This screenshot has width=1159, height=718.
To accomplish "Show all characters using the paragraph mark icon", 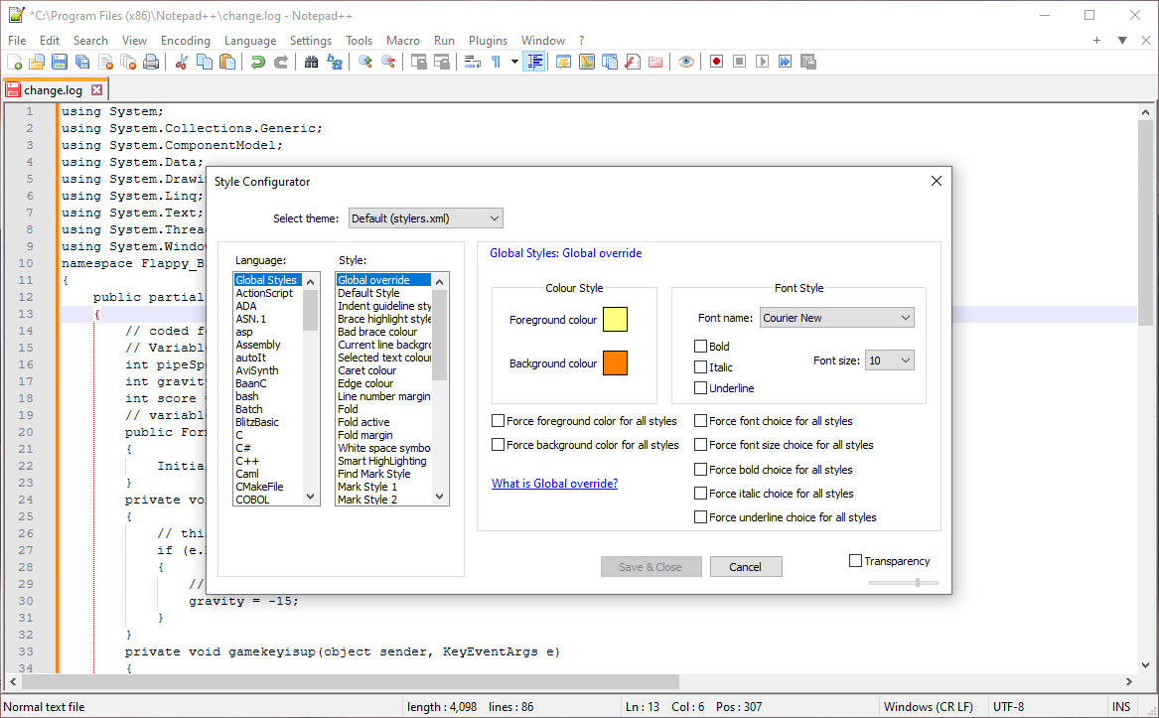I will pyautogui.click(x=498, y=62).
